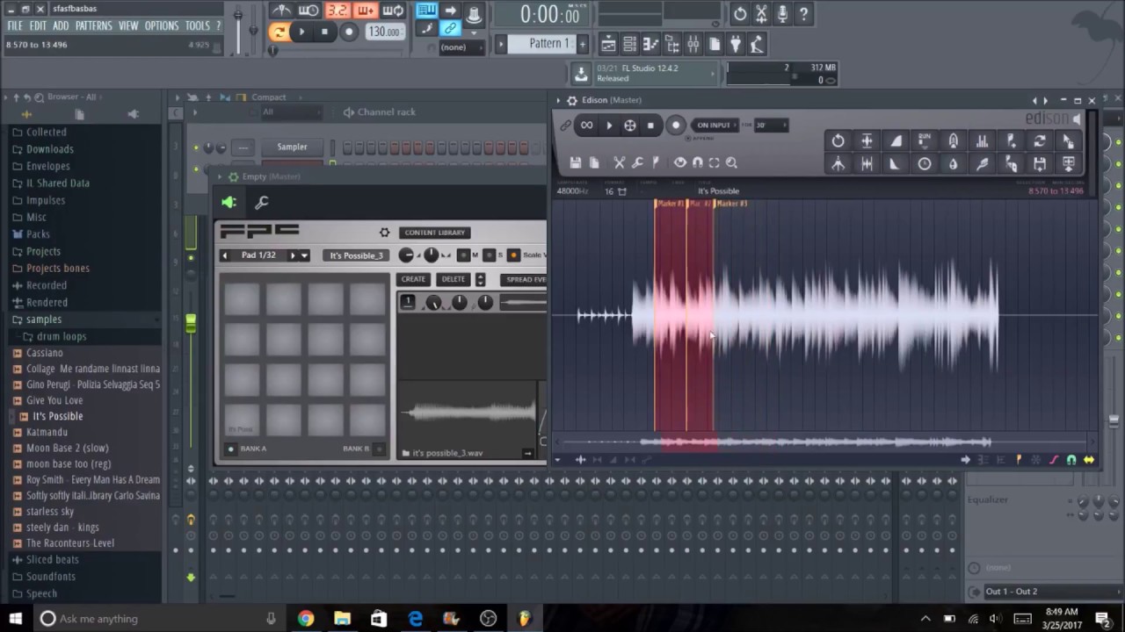Click the FPC gear options icon
Viewport: 1125px width, 632px height.
pos(384,233)
